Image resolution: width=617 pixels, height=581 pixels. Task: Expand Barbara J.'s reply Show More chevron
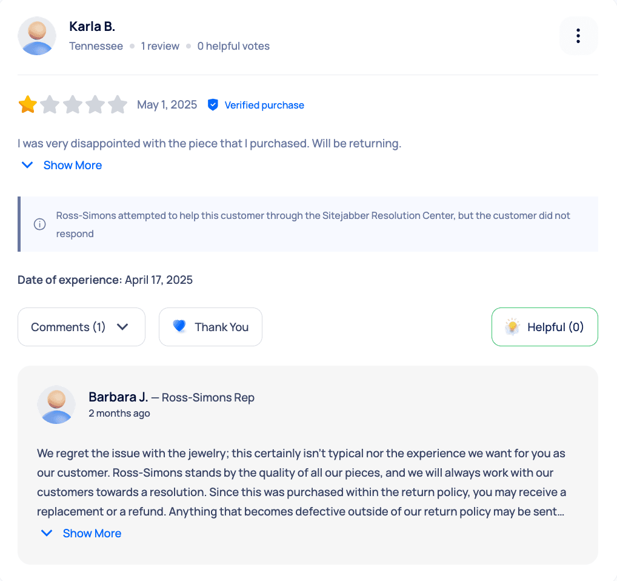pos(47,533)
